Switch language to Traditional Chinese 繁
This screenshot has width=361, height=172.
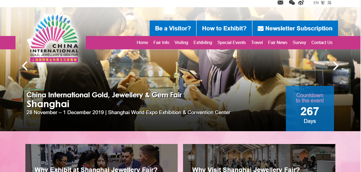coord(323,3)
